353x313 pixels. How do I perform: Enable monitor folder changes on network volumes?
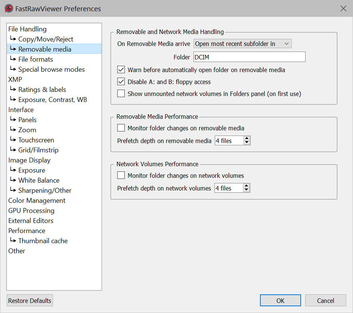point(121,176)
